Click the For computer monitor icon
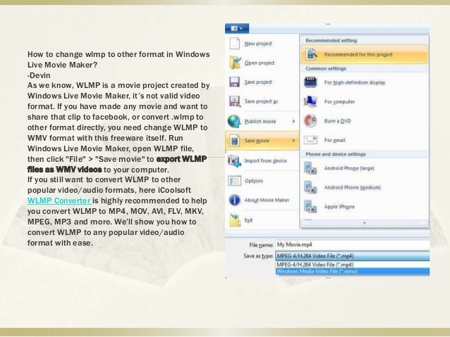The image size is (450, 337). 310,101
